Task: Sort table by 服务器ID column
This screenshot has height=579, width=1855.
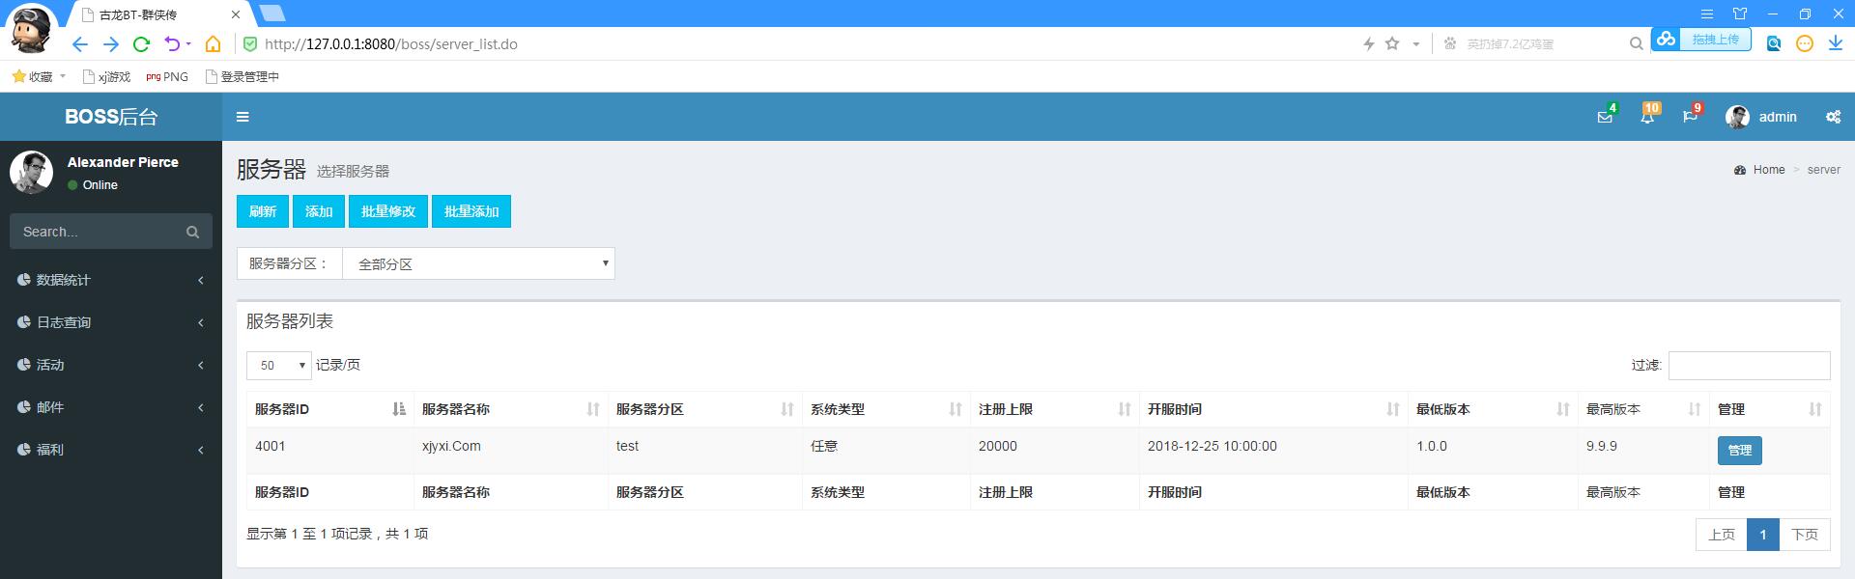Action: point(329,409)
